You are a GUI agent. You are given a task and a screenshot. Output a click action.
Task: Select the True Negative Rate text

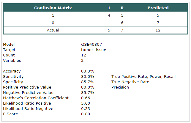click(x=130, y=82)
